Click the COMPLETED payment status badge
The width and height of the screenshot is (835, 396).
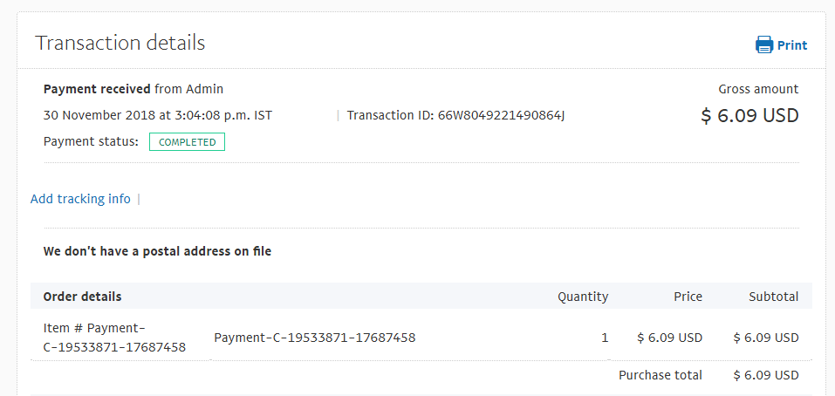tap(187, 142)
